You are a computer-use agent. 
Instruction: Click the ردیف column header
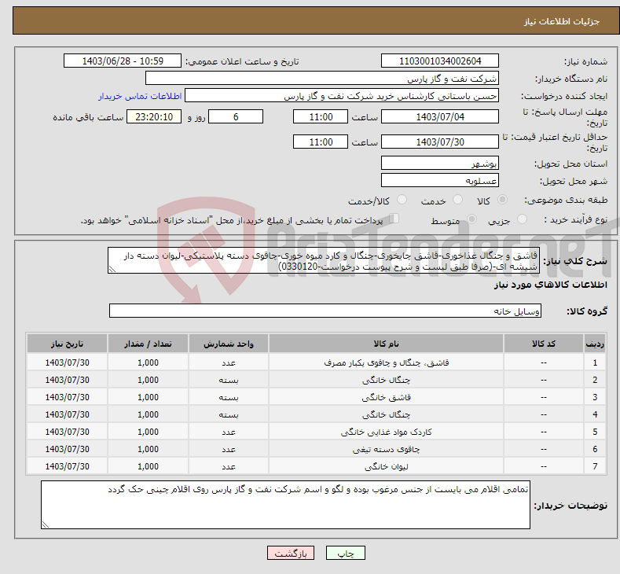pyautogui.click(x=595, y=344)
